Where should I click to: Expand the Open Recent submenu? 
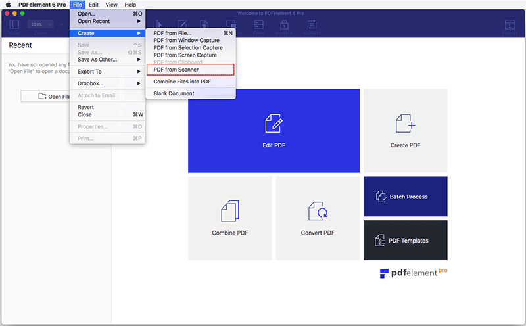pyautogui.click(x=107, y=21)
